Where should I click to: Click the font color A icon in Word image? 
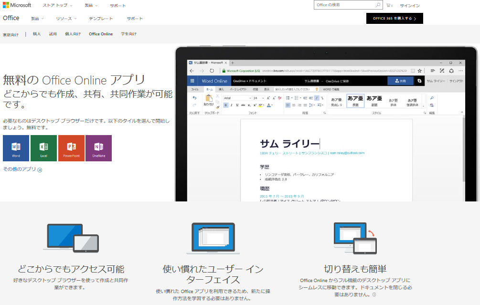click(269, 105)
